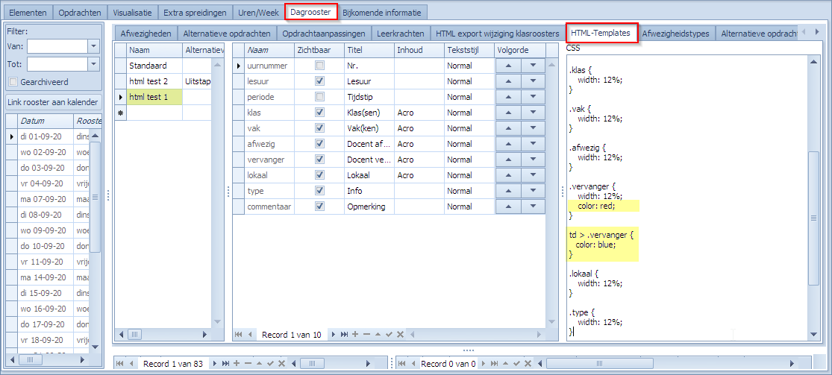
Task: Open the Opdrachten tab
Action: 80,12
